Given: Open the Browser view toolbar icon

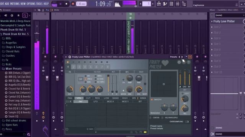Looking at the screenshot, I should pyautogui.click(x=184, y=4).
